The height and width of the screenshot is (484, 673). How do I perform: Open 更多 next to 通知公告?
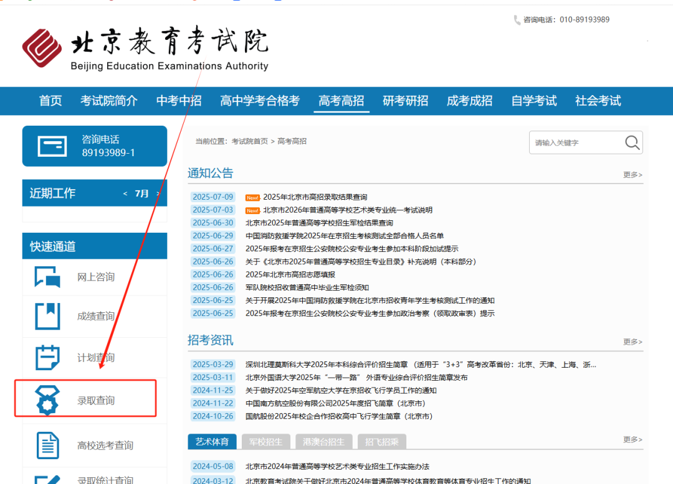click(x=631, y=175)
